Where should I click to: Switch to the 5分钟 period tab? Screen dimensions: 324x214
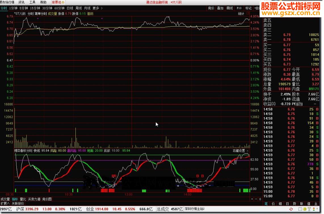click(x=24, y=8)
